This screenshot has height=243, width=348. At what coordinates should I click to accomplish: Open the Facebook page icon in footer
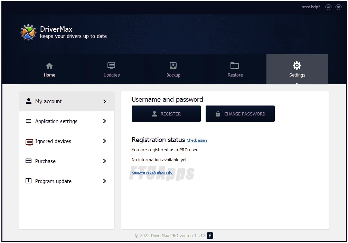(210, 236)
